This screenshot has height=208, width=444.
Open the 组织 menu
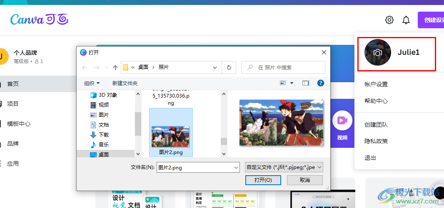point(92,83)
